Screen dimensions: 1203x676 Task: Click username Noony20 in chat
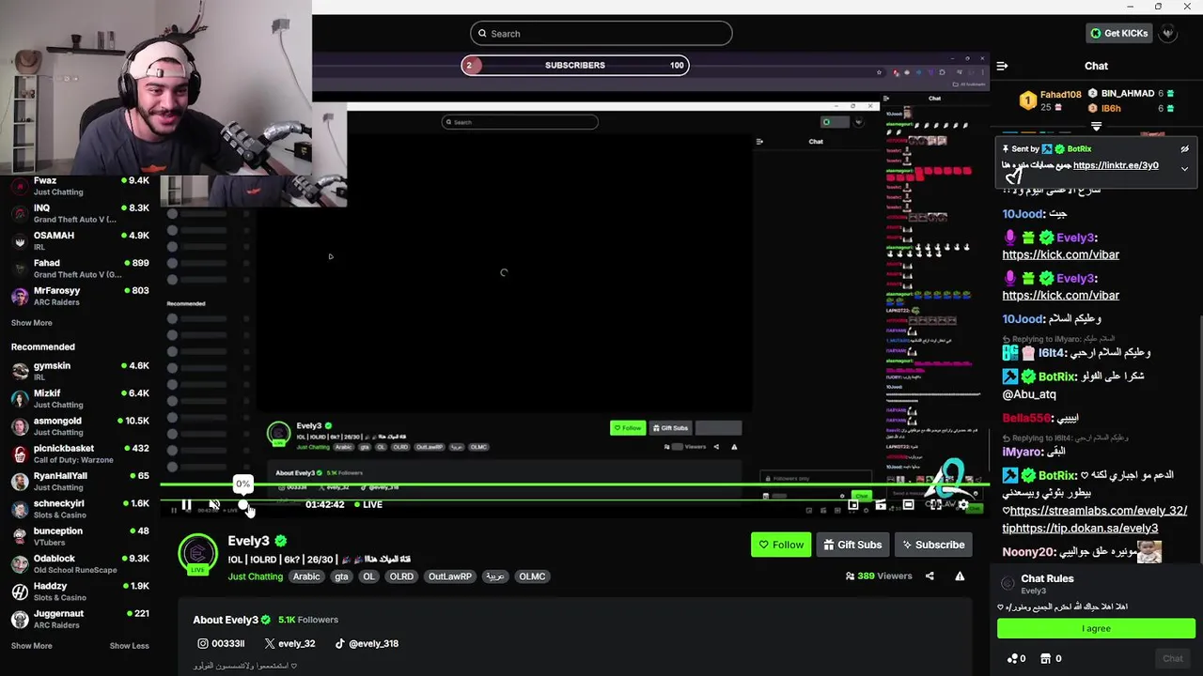1026,554
